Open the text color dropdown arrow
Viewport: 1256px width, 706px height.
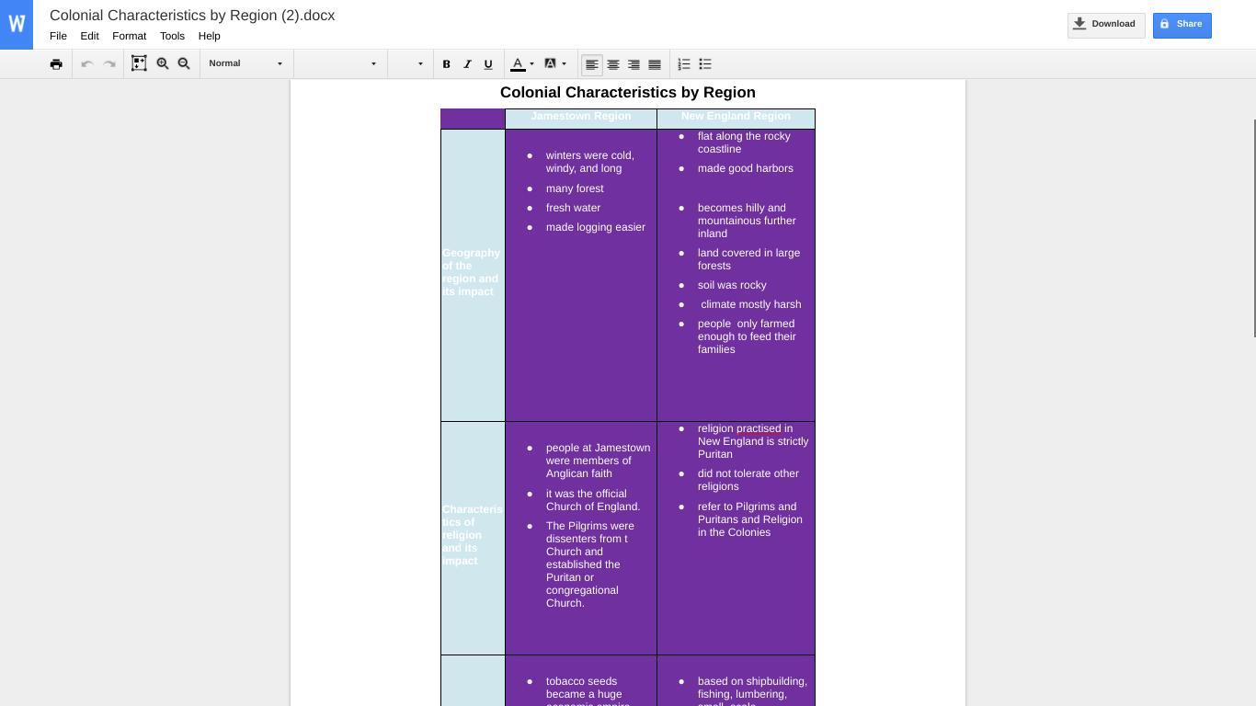(531, 64)
